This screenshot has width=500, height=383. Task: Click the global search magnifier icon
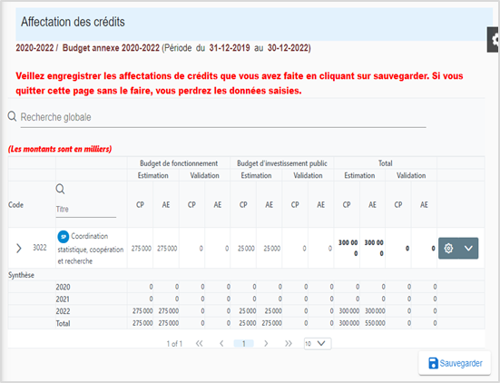(x=12, y=116)
